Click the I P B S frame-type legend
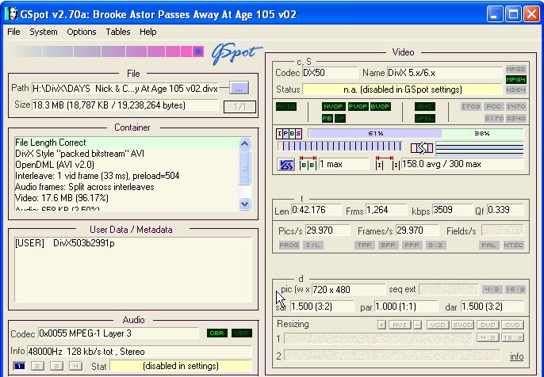The width and height of the screenshot is (544, 377). click(289, 133)
